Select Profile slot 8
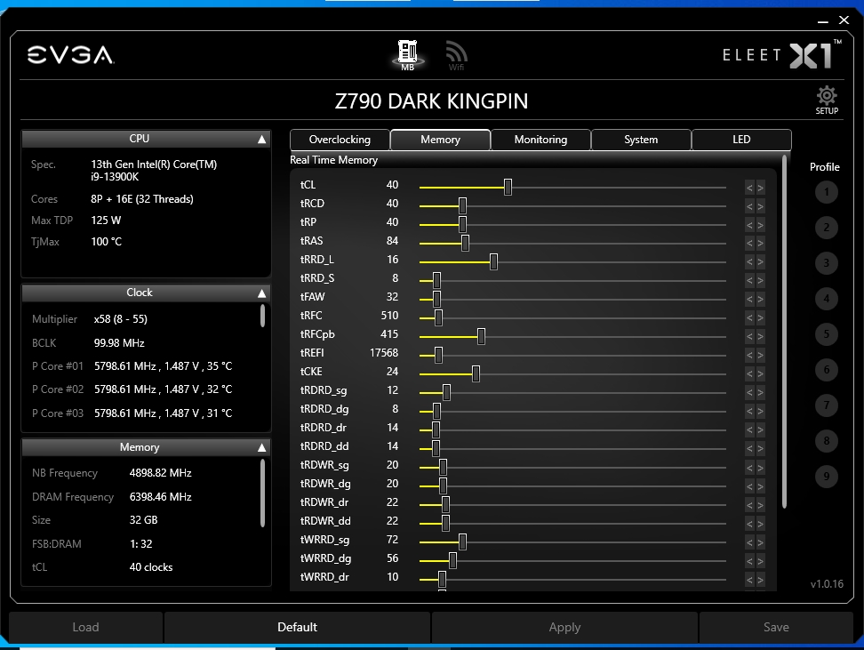 (x=826, y=440)
